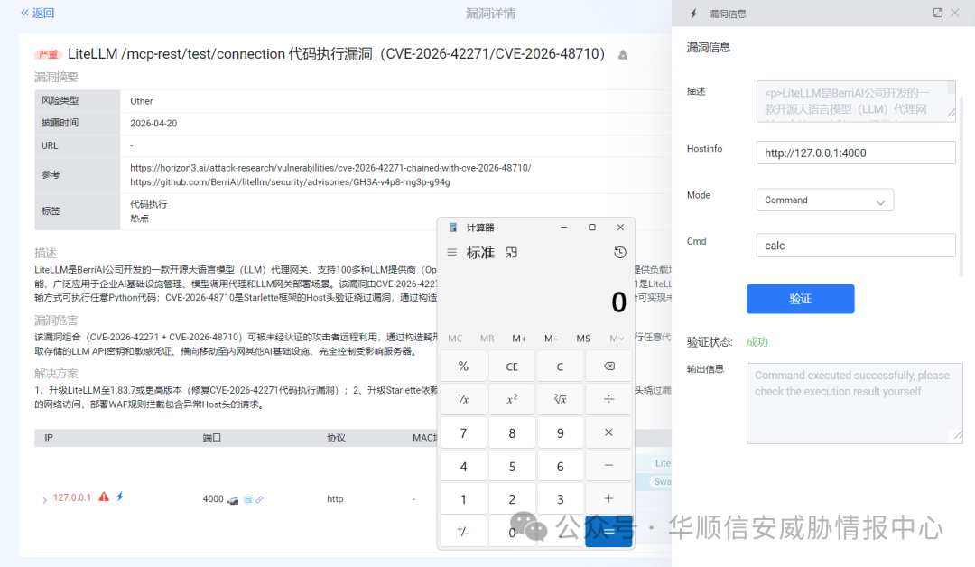The width and height of the screenshot is (975, 567).
Task: Click Calculator x squared key
Action: click(x=512, y=399)
